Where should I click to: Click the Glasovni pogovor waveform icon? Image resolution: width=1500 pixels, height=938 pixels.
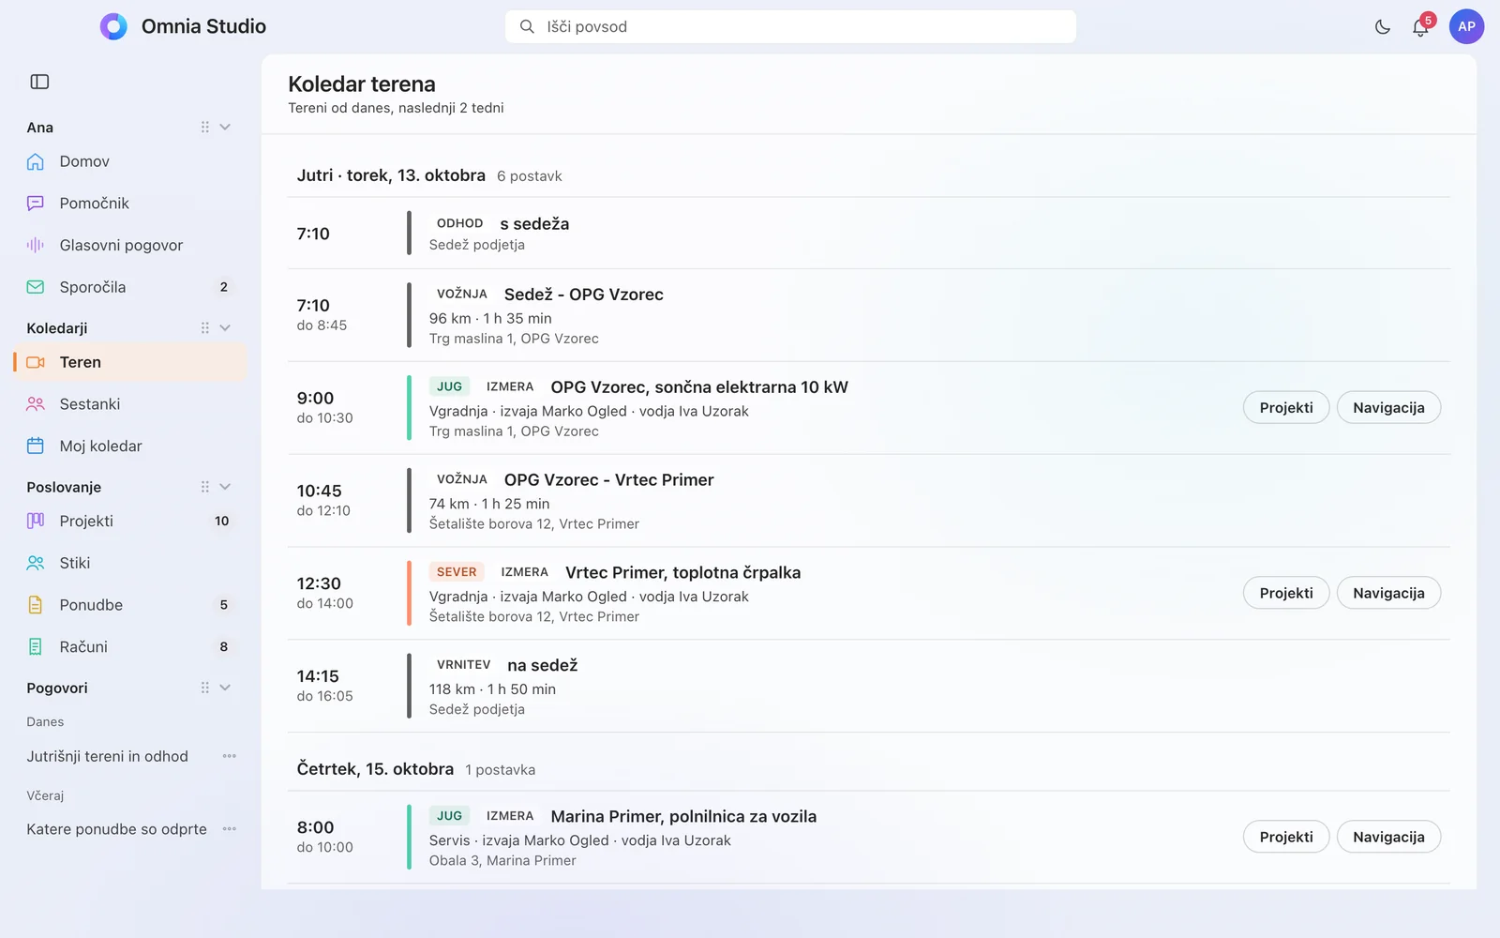[x=36, y=245]
